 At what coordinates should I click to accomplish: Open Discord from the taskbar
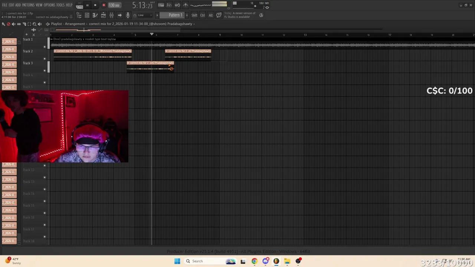tap(265, 261)
